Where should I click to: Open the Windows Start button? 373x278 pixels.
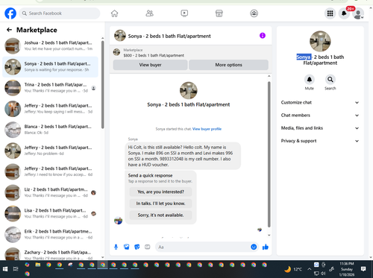5,269
